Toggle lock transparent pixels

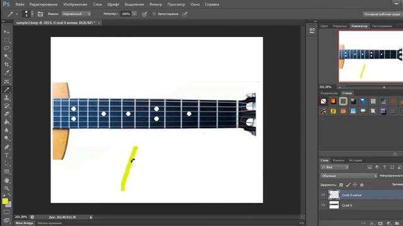(341, 185)
